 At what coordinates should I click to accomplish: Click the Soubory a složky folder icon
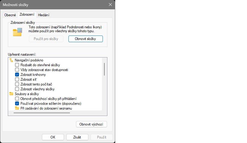click(x=11, y=94)
